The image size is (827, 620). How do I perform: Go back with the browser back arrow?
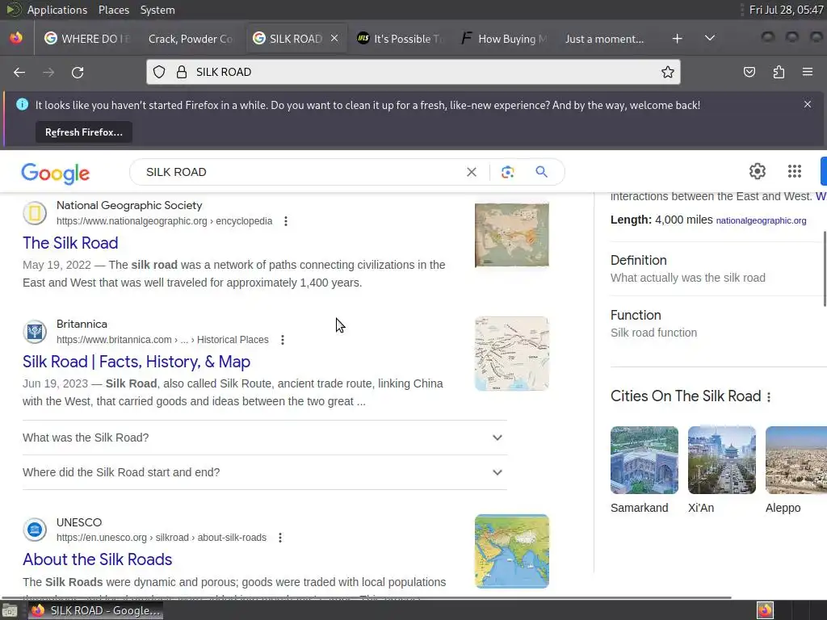(19, 72)
